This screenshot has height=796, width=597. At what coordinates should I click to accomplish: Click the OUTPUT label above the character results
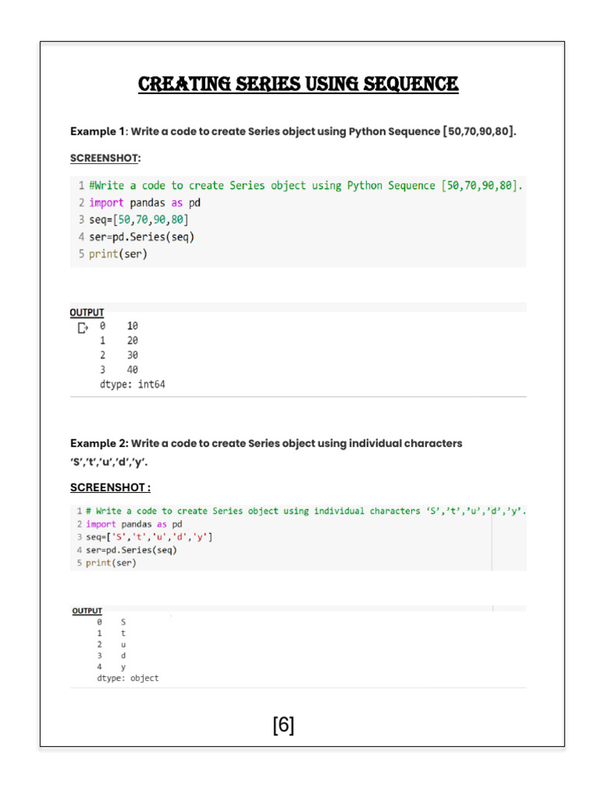pos(87,611)
